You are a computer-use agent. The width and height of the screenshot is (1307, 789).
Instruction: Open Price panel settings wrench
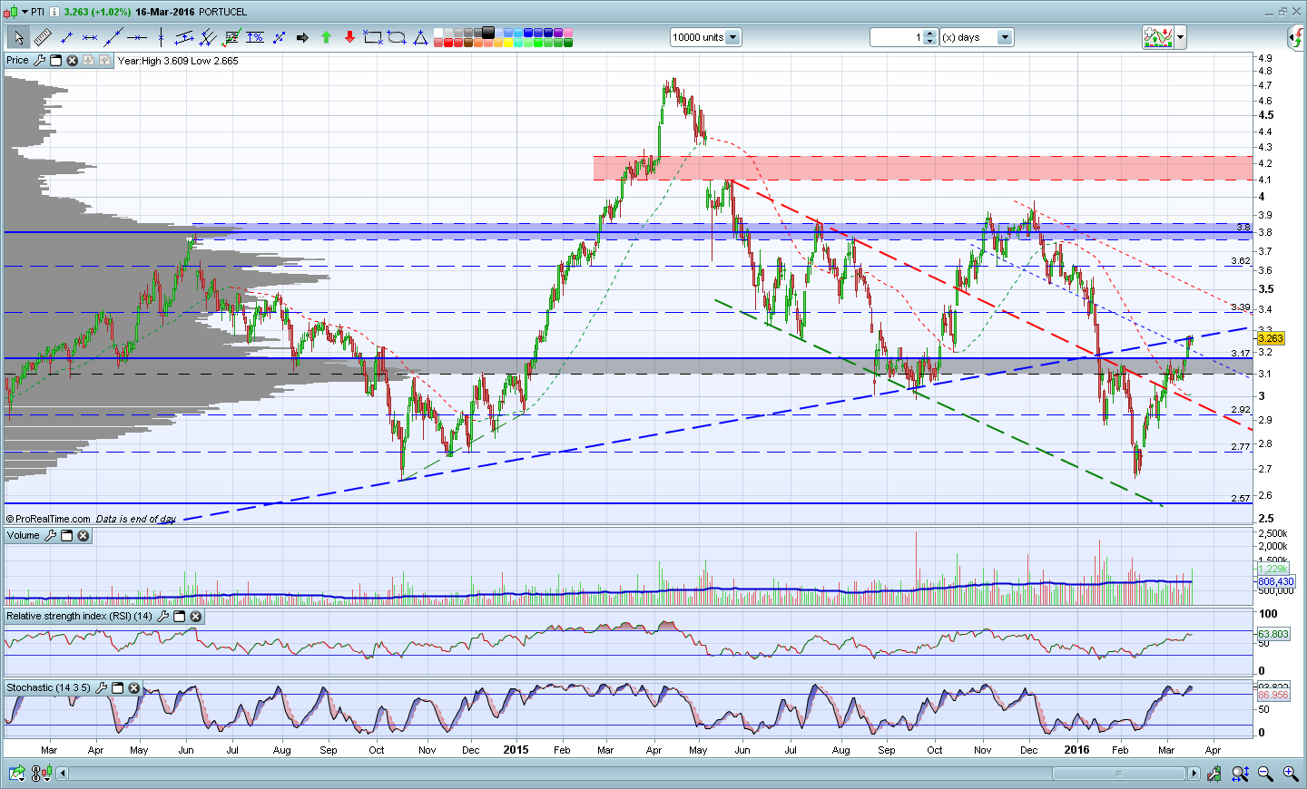(39, 61)
